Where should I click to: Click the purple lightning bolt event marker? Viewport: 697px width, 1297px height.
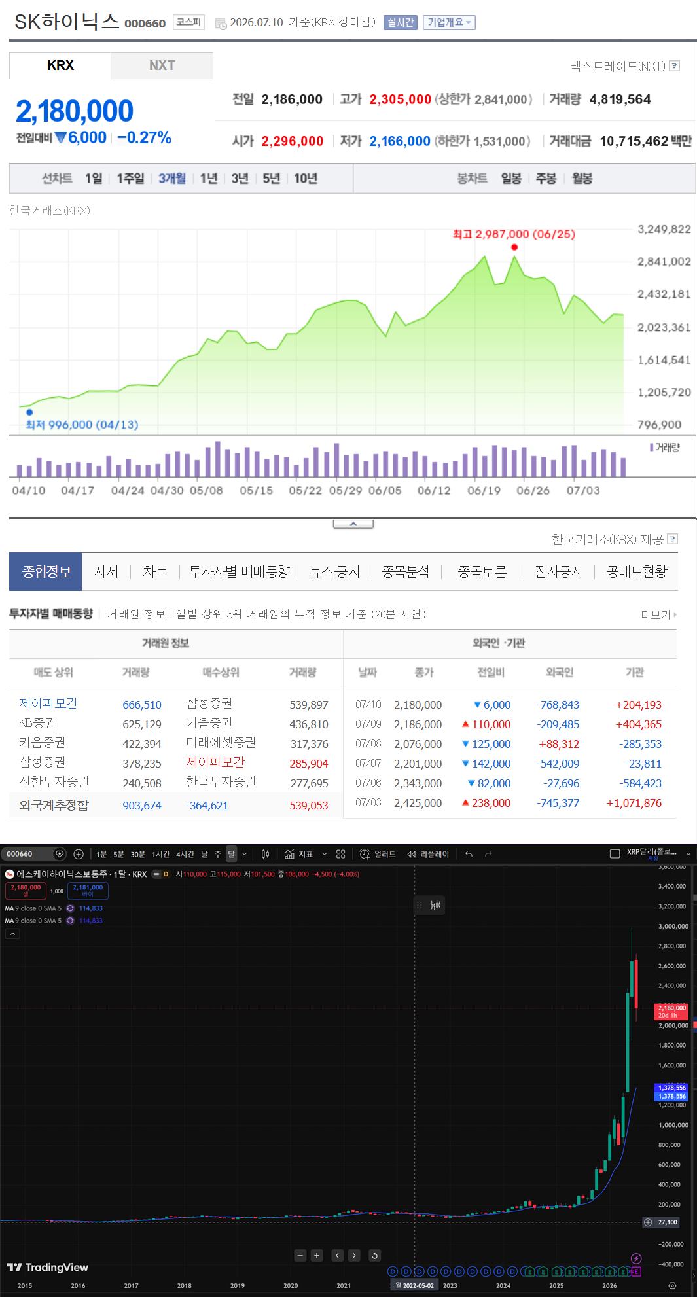635,1259
